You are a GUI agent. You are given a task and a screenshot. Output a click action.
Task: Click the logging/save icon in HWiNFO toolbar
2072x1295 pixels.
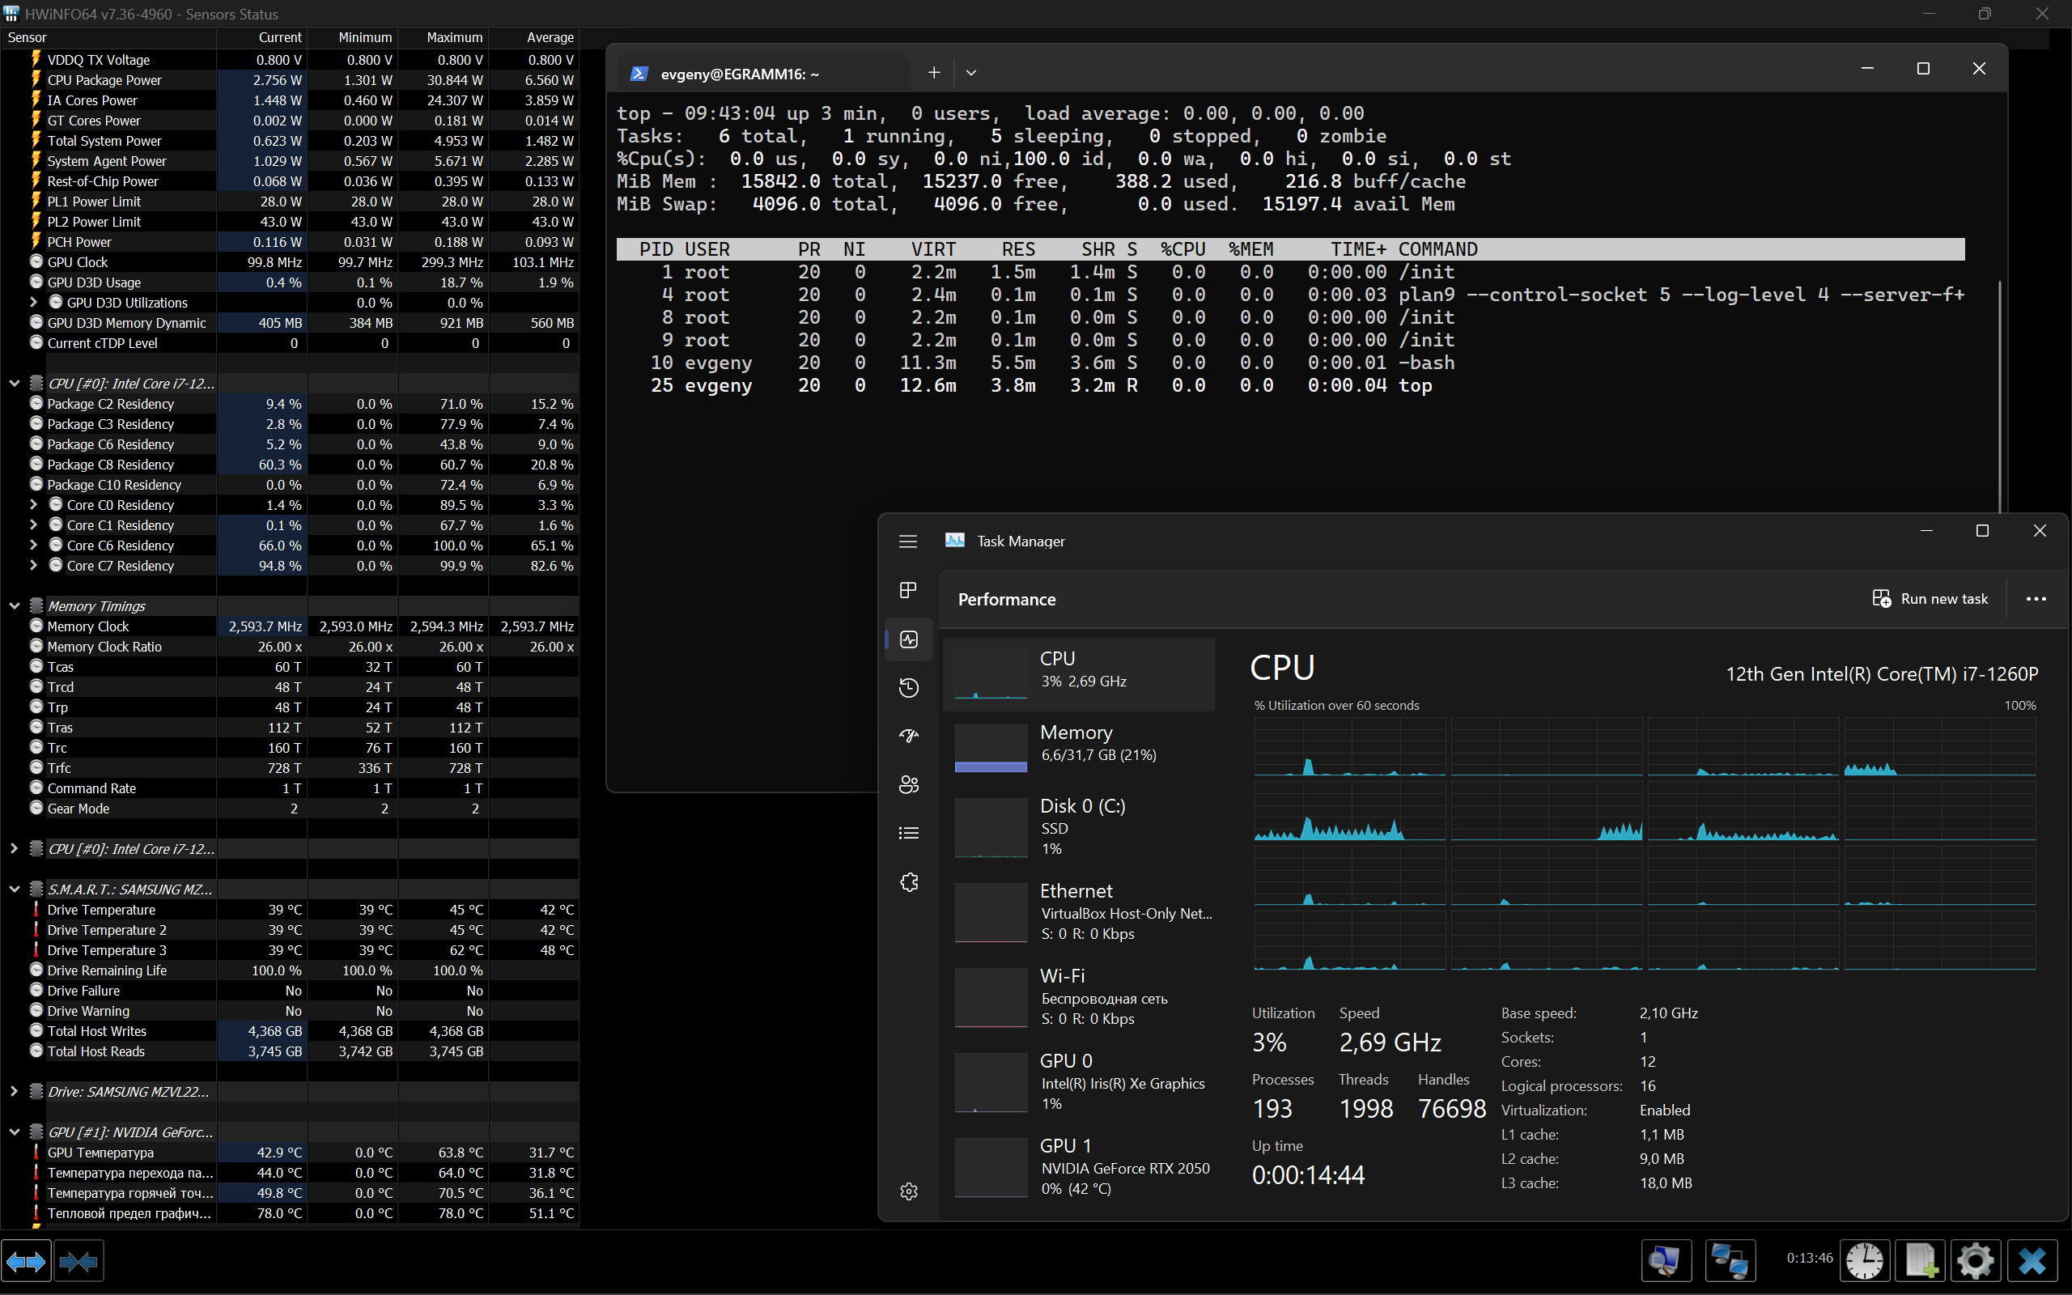[1920, 1260]
